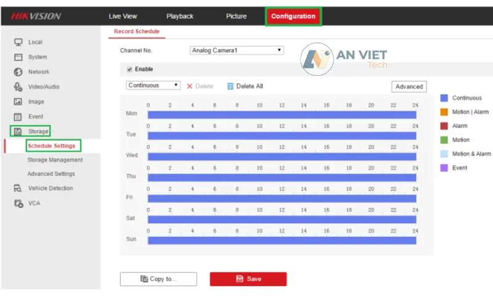Click the System icon in sidebar
This screenshot has width=493, height=296.
tap(18, 57)
